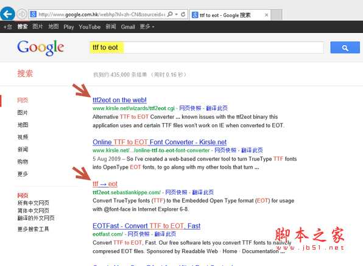The image size is (363, 266).
Task: Click the browser back arrow button
Action: 7,14
